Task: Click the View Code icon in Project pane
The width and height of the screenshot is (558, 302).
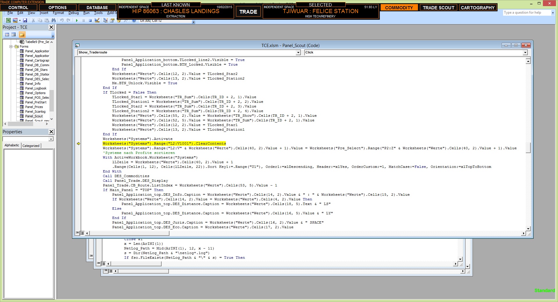Action: click(7, 35)
